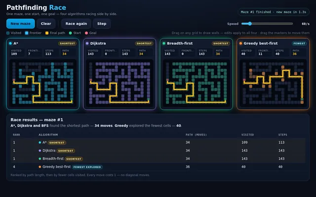Select the Greedy best-first results row
The height and width of the screenshot is (197, 316).
(158, 167)
